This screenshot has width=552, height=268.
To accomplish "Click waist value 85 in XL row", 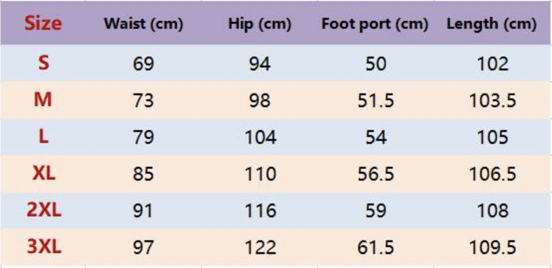I will point(143,174).
